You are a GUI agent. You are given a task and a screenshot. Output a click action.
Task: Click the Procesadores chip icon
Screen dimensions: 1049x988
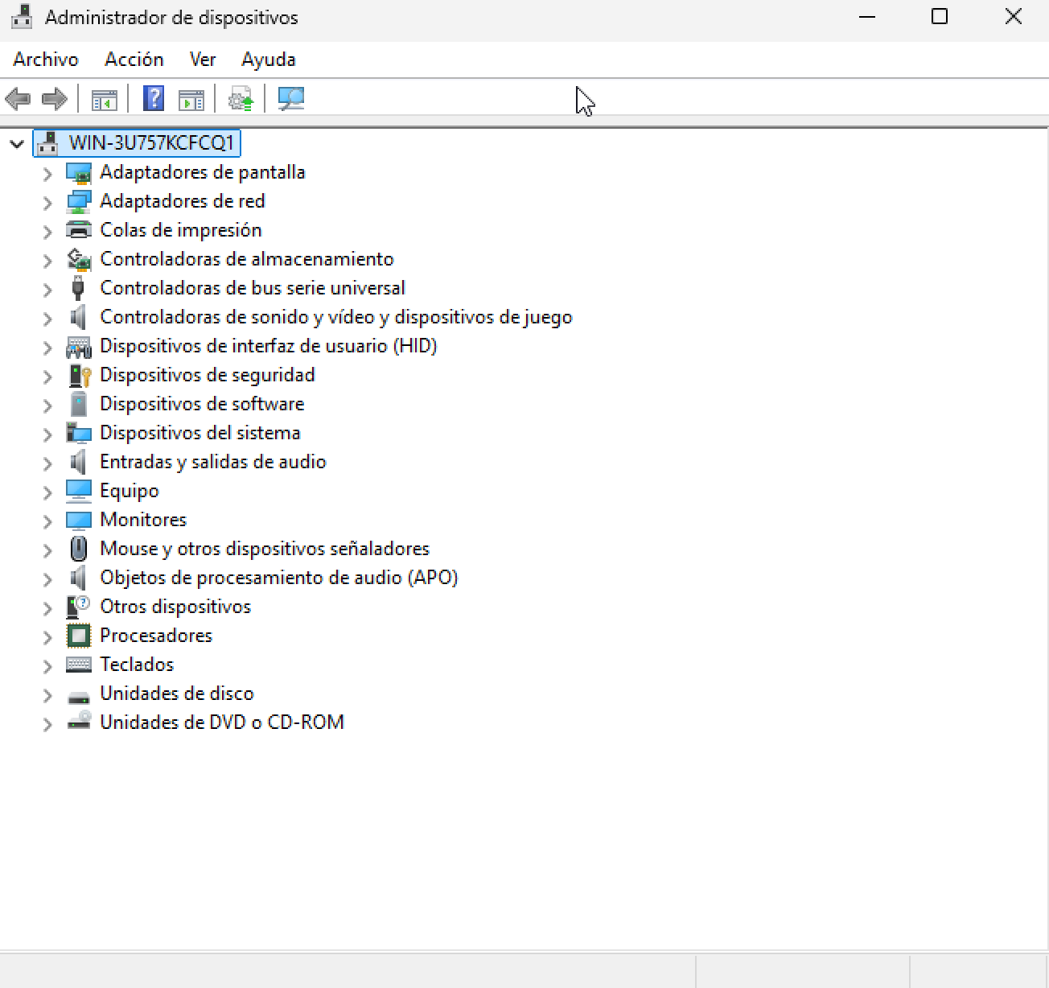click(79, 636)
